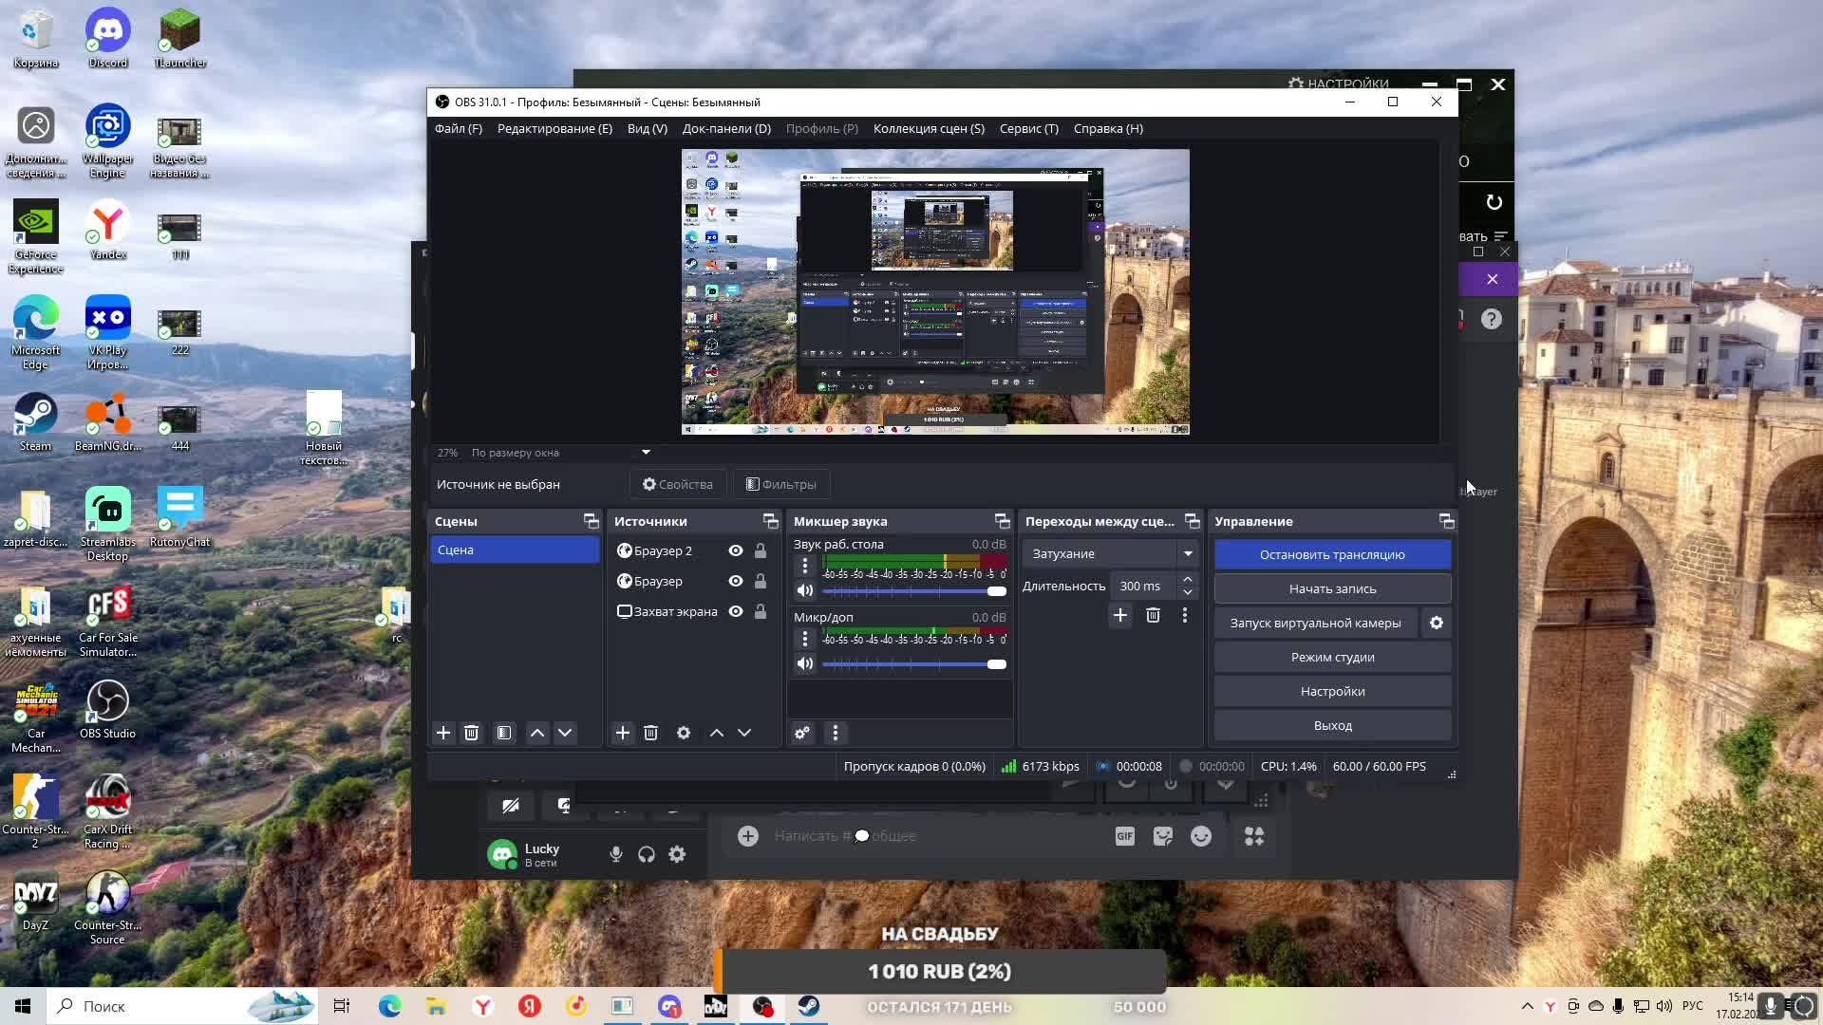Open GIF picker in Discord chat
The width and height of the screenshot is (1823, 1025).
pyautogui.click(x=1125, y=836)
